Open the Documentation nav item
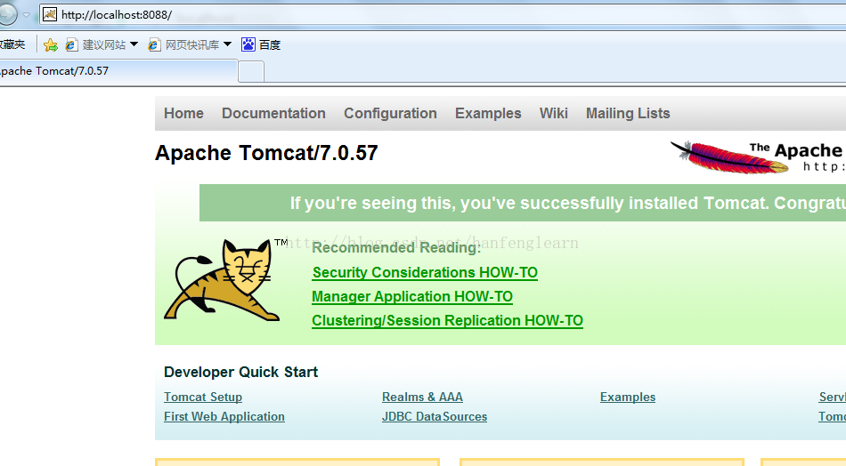 coord(273,113)
